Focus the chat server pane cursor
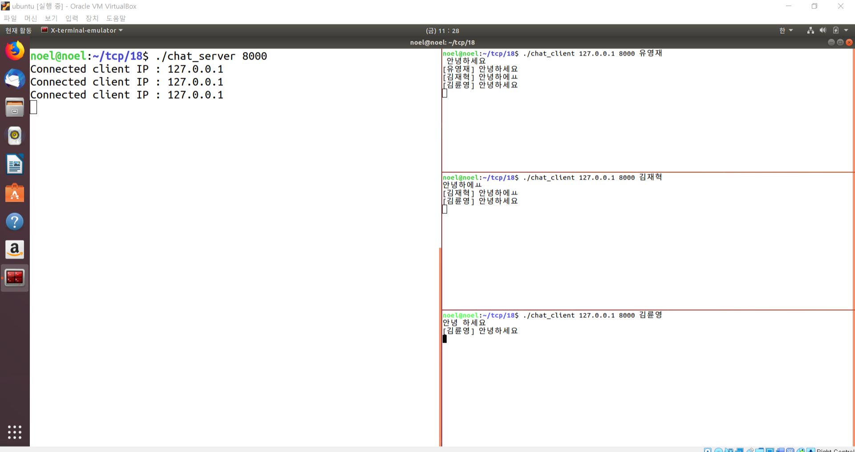The image size is (855, 452). [x=33, y=107]
